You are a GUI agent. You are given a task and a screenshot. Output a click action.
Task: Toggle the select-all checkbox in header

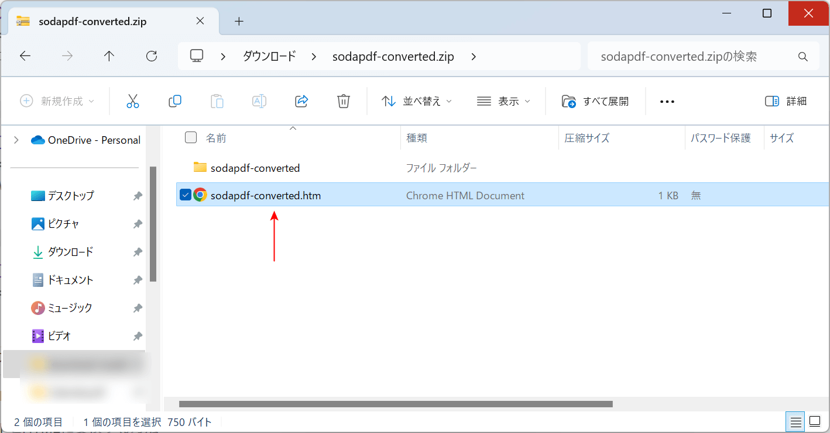coord(191,137)
